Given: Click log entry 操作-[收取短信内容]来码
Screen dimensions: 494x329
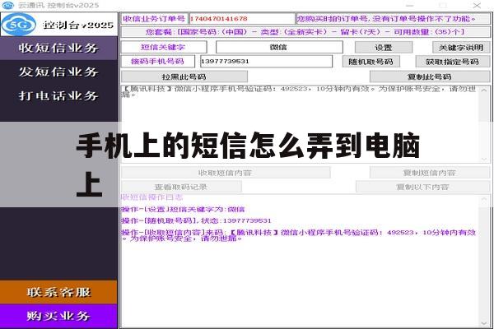Looking at the screenshot, I should coord(298,235).
